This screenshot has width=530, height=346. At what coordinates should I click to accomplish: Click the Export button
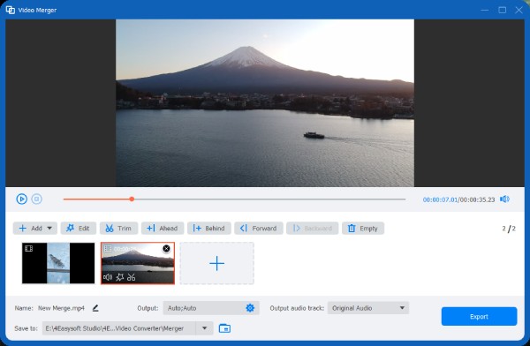479,316
